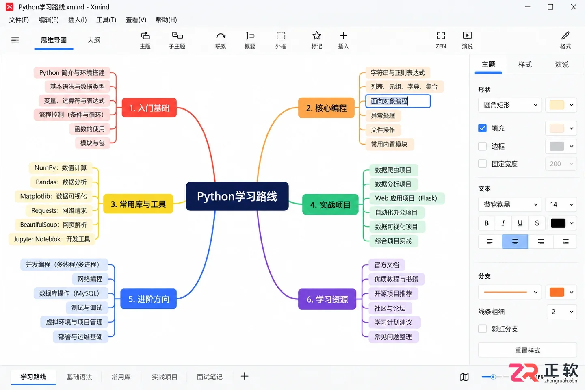Image resolution: width=585 pixels, height=390 pixels.
Task: Open the hamburger sidebar menu
Action: pyautogui.click(x=15, y=40)
